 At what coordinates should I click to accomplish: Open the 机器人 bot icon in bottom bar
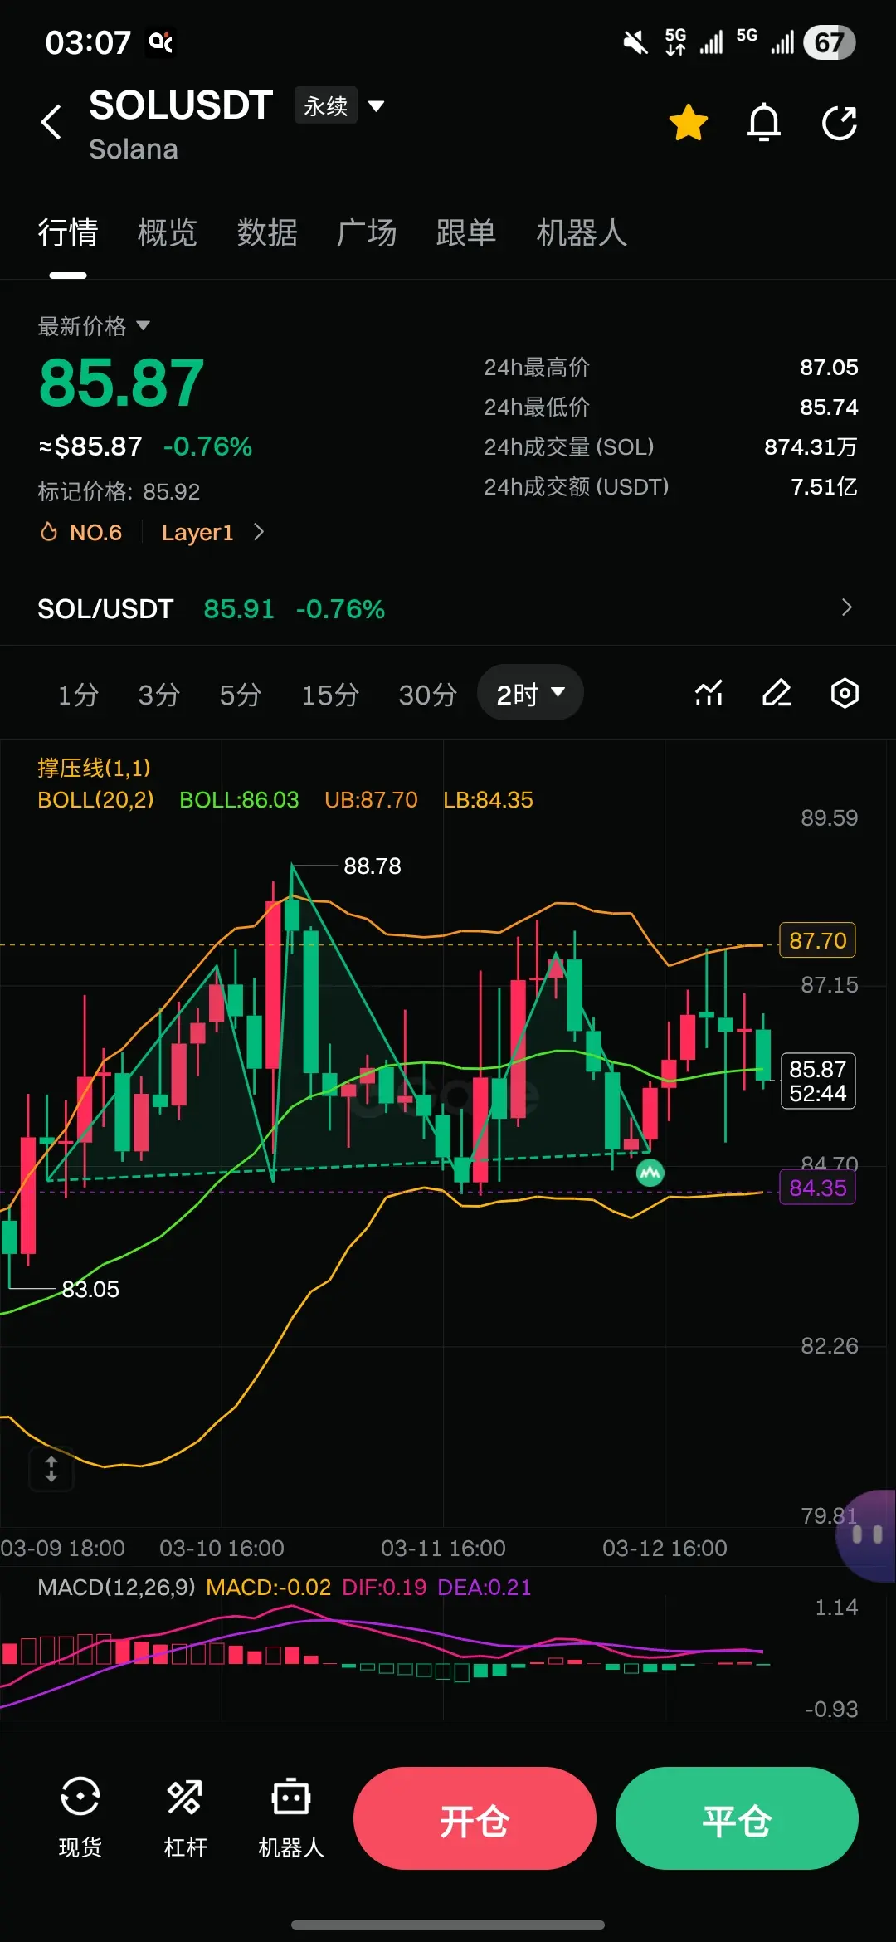[x=290, y=1818]
